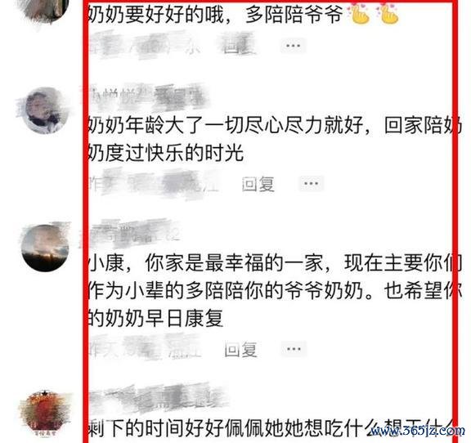The height and width of the screenshot is (443, 471).
Task: Select the comment starting with "小康，你家是最幸福的一家"
Action: point(274,290)
